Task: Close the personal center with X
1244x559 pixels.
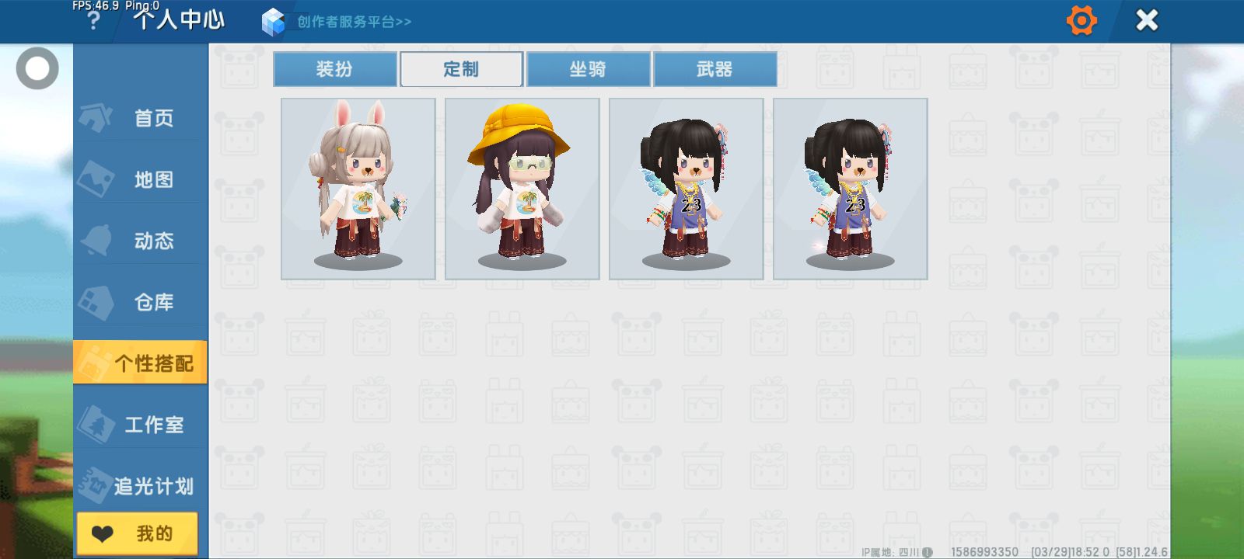Action: pyautogui.click(x=1147, y=20)
